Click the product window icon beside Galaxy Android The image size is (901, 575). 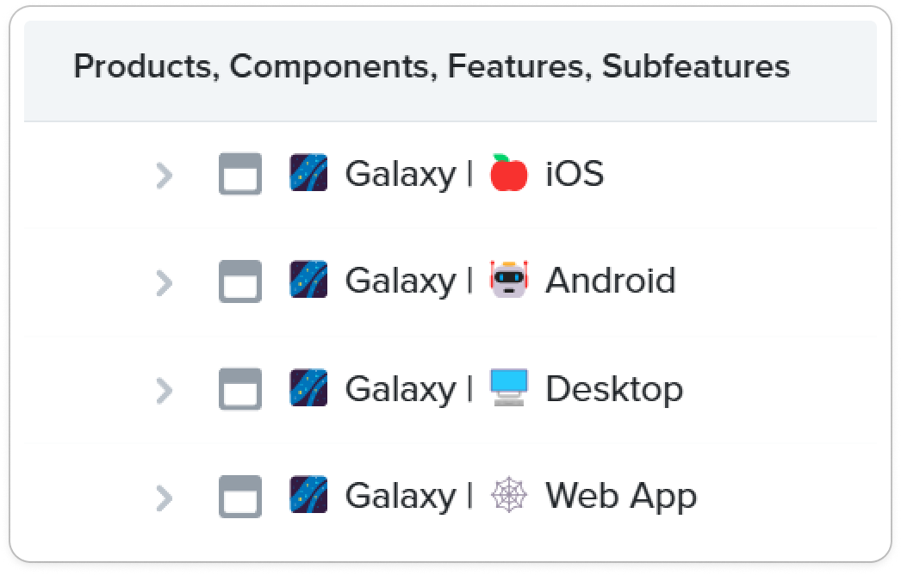pyautogui.click(x=240, y=281)
